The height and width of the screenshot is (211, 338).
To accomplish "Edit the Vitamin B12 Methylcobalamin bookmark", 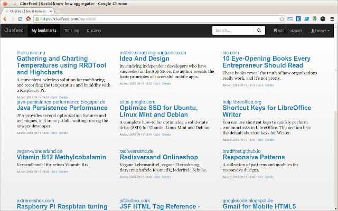I will click(x=54, y=172).
